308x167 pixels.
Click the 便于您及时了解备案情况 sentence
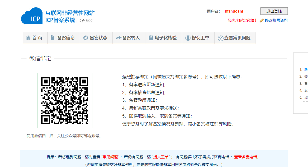[178, 124]
